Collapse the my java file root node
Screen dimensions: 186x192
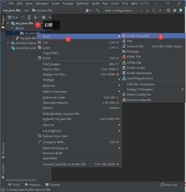point(8,23)
